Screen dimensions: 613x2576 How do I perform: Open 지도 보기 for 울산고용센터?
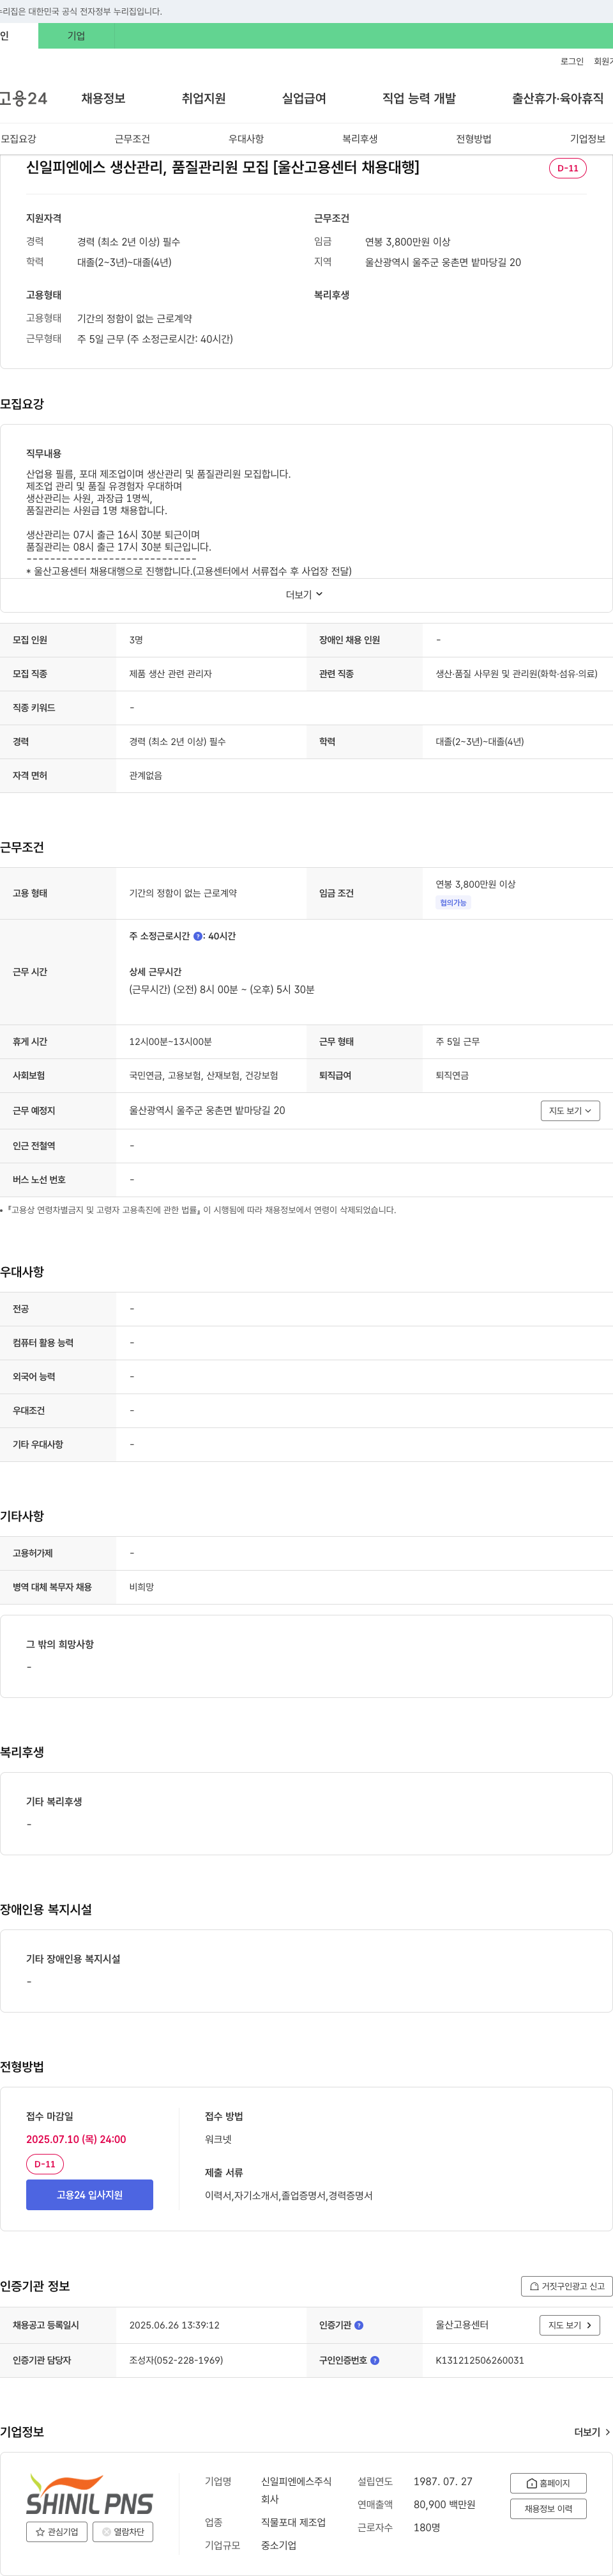[570, 2325]
